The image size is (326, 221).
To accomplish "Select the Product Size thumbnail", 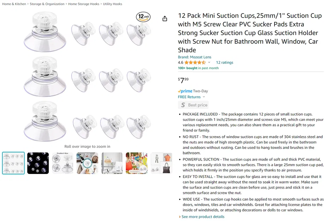I will [63, 163].
